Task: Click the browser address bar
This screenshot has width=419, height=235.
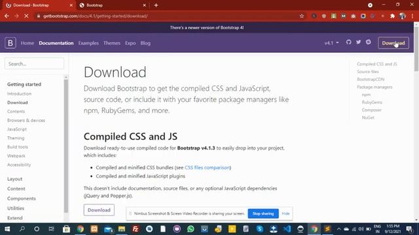Action: coord(168,16)
